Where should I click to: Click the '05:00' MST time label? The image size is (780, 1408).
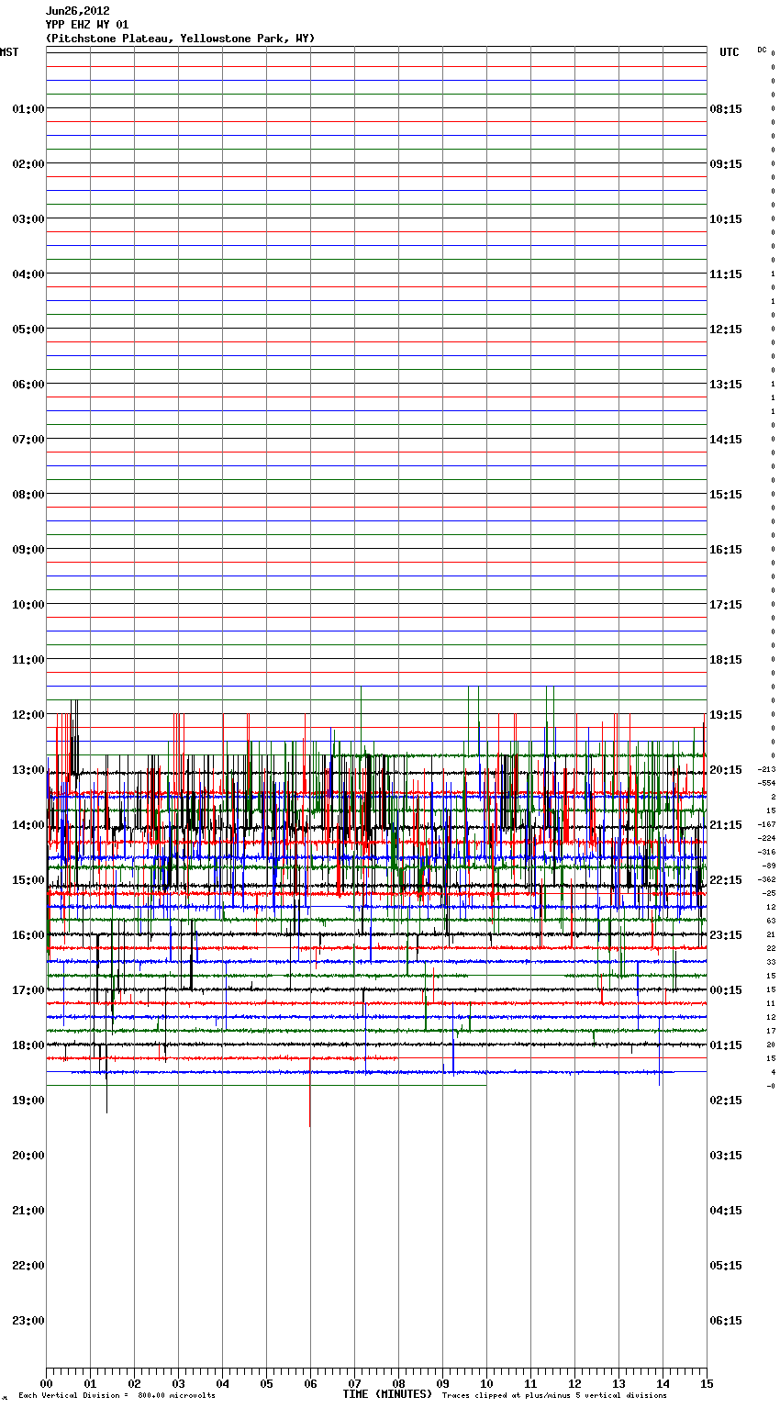28,330
